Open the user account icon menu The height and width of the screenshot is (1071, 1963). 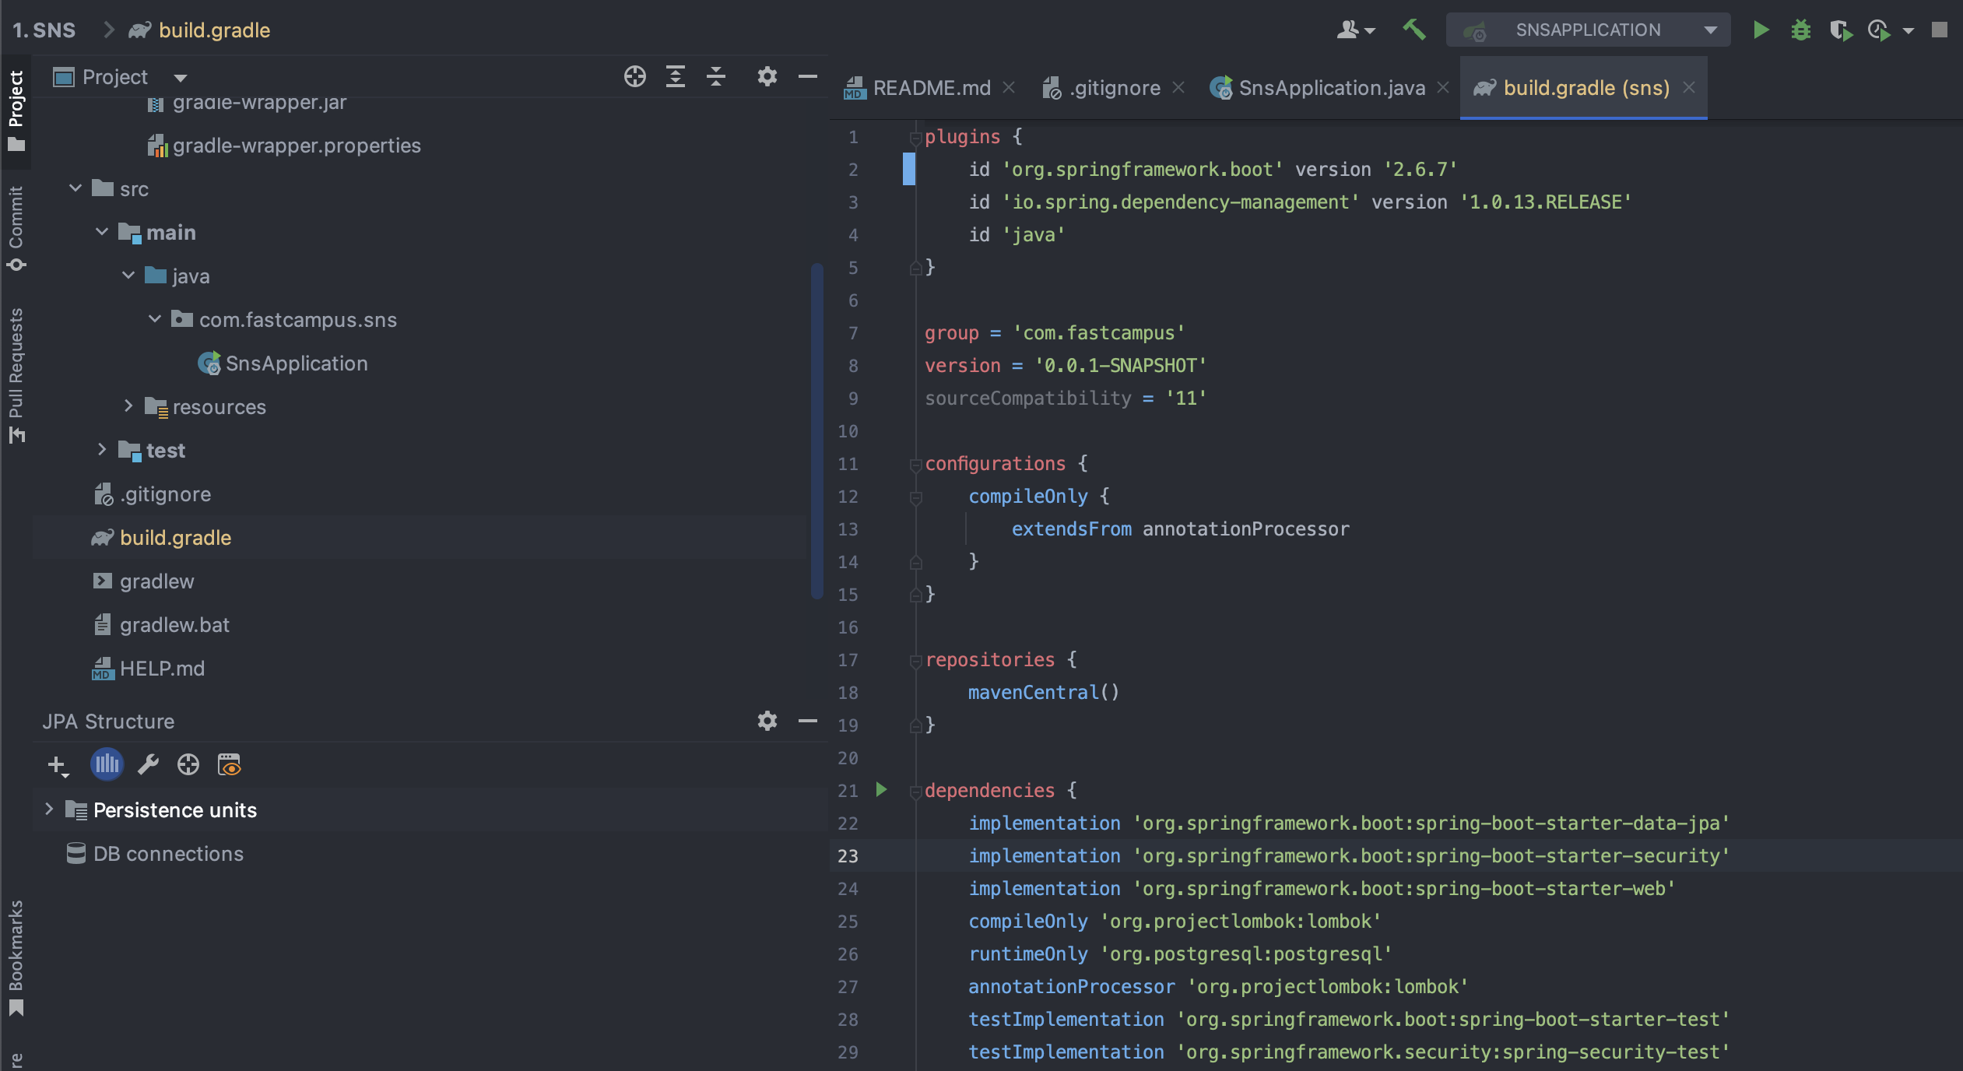[x=1355, y=30]
